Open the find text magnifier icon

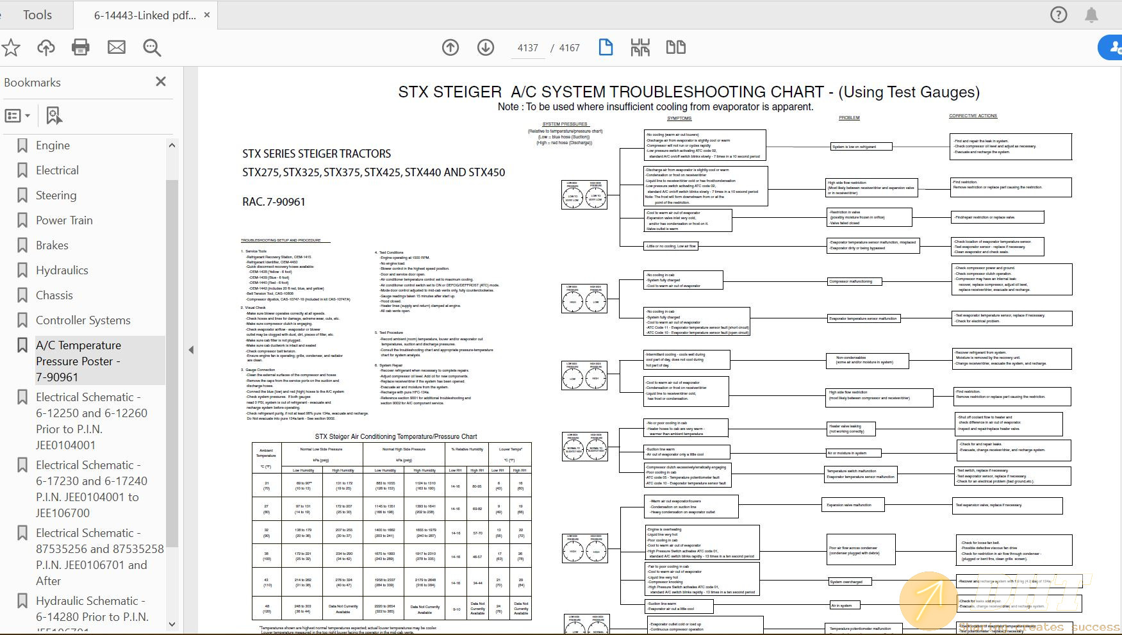(152, 47)
